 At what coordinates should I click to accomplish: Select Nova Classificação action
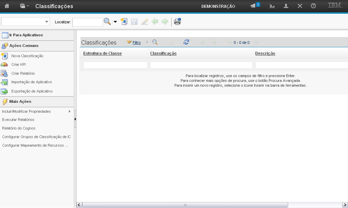(x=27, y=56)
